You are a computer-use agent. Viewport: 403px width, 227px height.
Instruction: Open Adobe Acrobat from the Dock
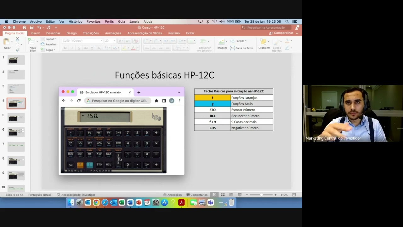181,203
